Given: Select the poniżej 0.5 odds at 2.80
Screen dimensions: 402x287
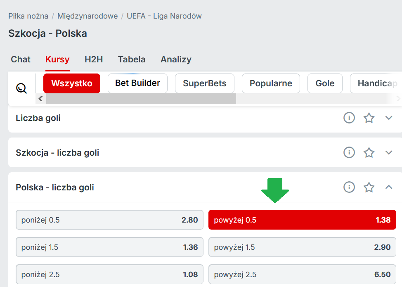Looking at the screenshot, I should (x=109, y=220).
